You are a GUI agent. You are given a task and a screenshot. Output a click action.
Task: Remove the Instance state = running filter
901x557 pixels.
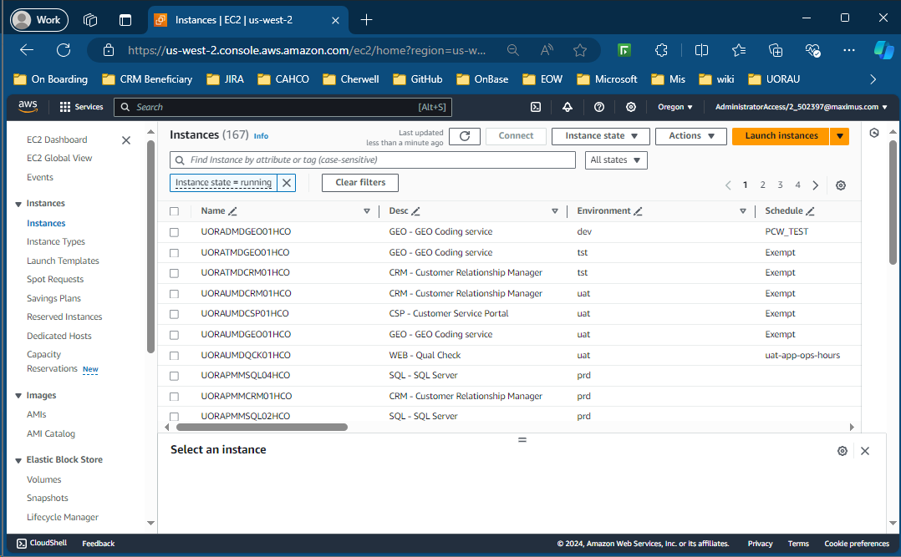click(x=286, y=183)
